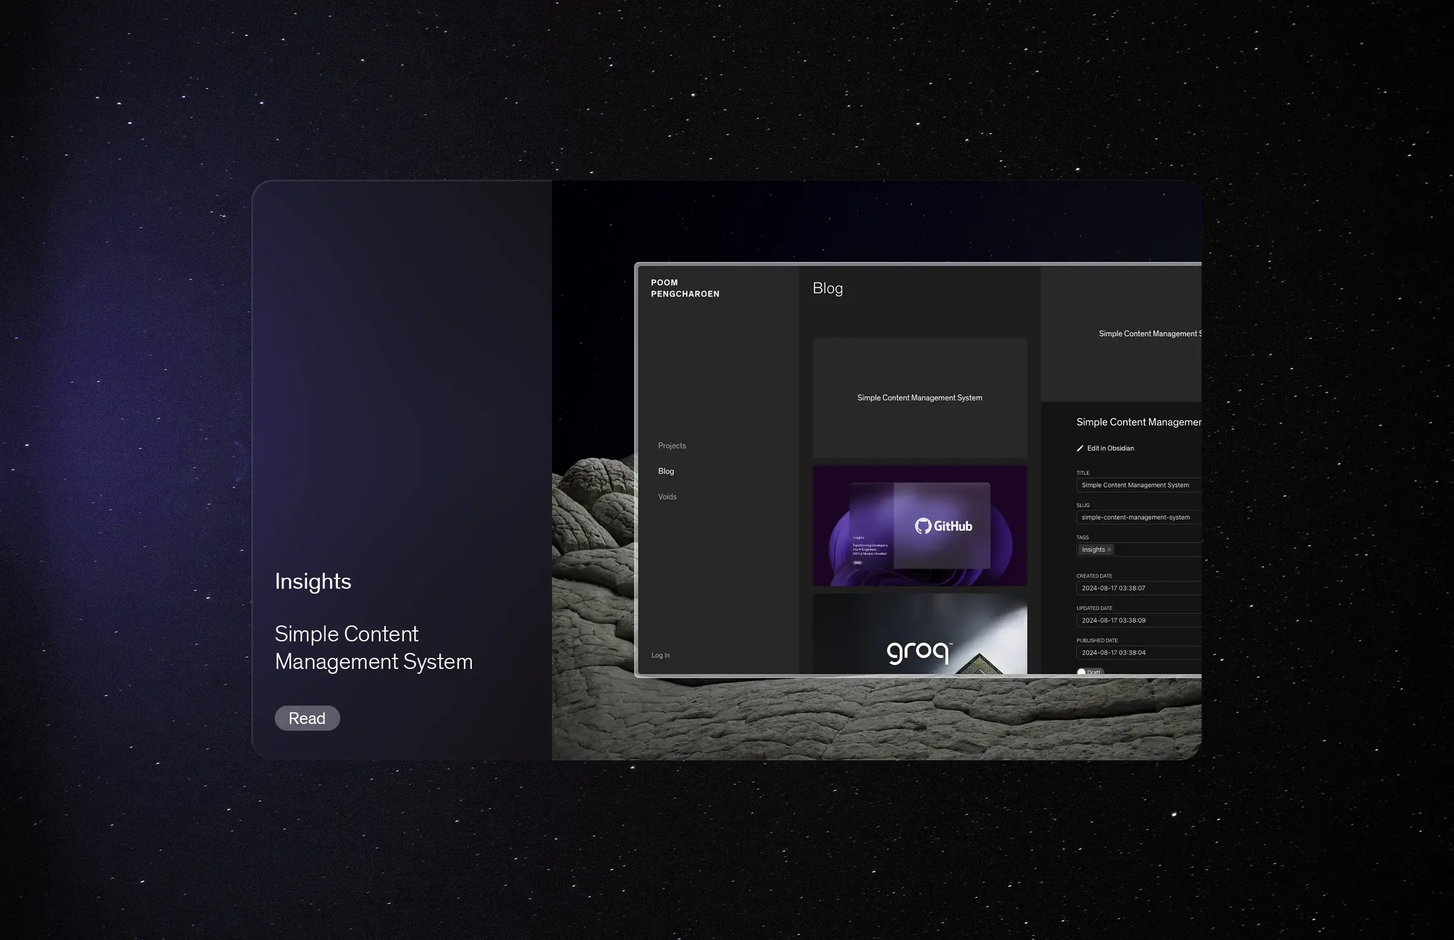1454x940 pixels.
Task: Toggle the Draft switch
Action: 1082,672
